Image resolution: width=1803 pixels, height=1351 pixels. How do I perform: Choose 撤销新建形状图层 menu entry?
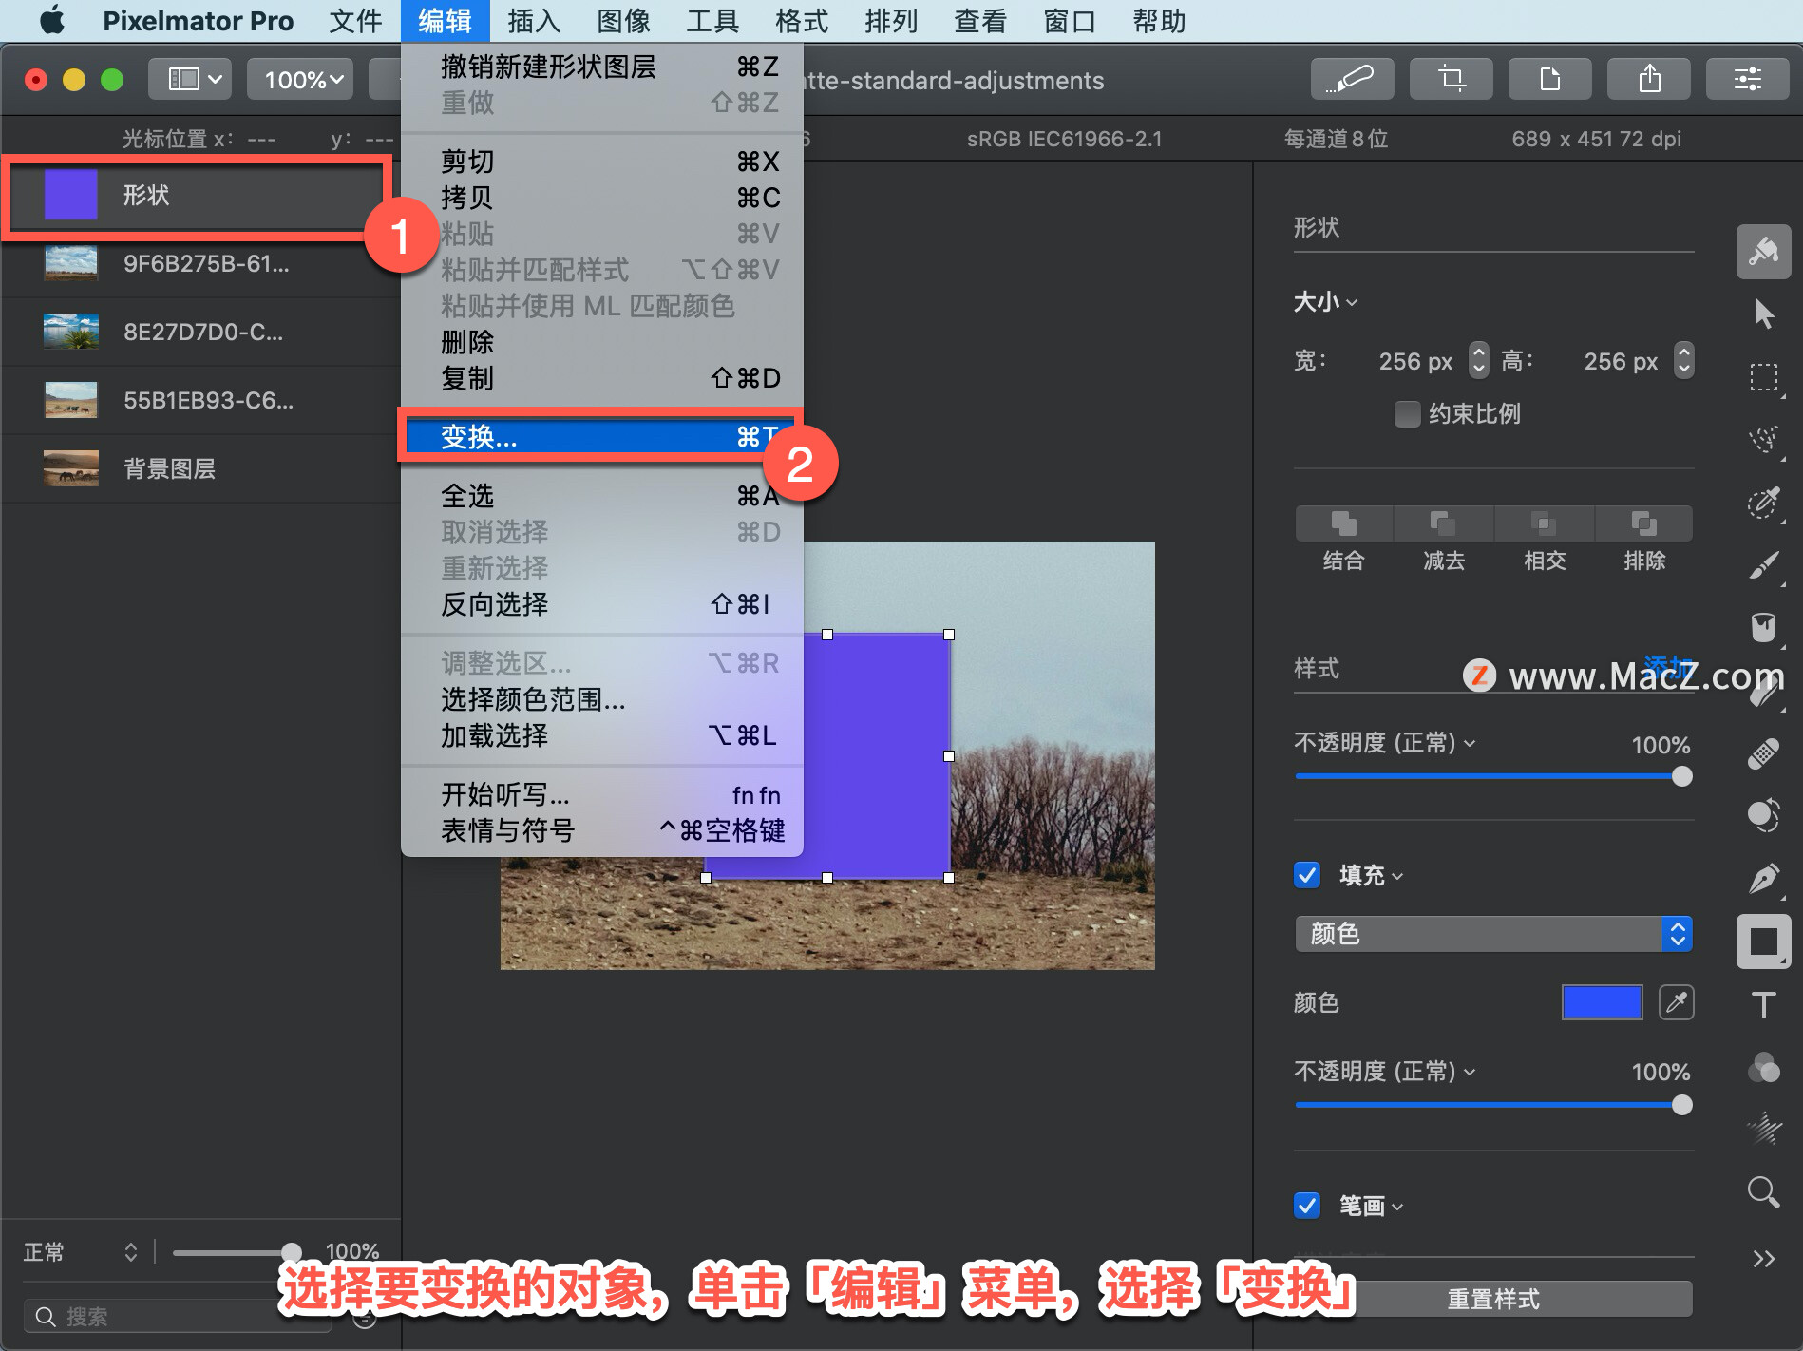601,67
